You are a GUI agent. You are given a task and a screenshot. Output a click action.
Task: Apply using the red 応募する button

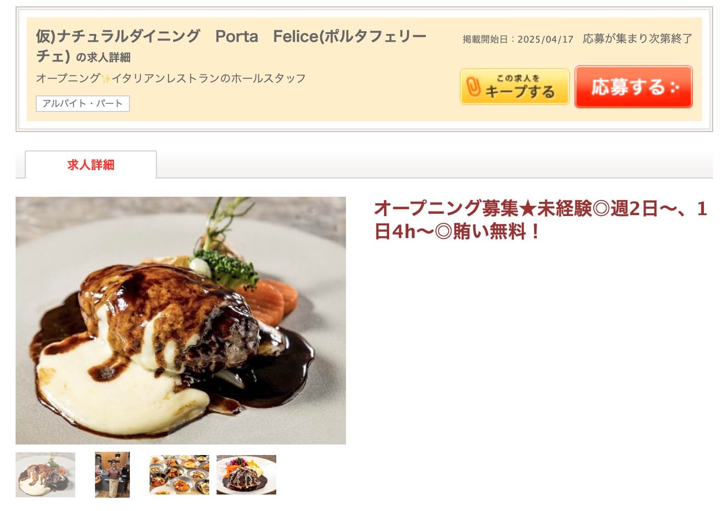[633, 87]
